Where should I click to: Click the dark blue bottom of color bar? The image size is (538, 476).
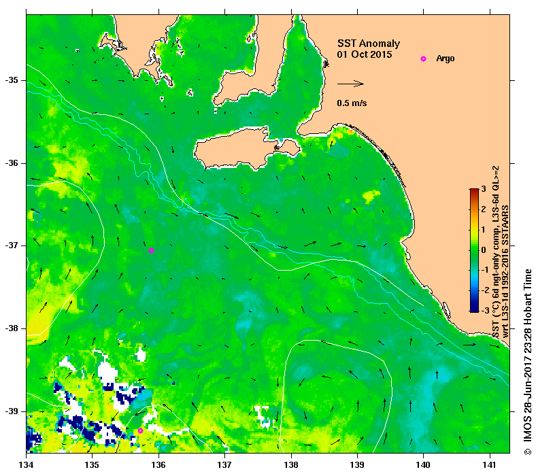[474, 309]
